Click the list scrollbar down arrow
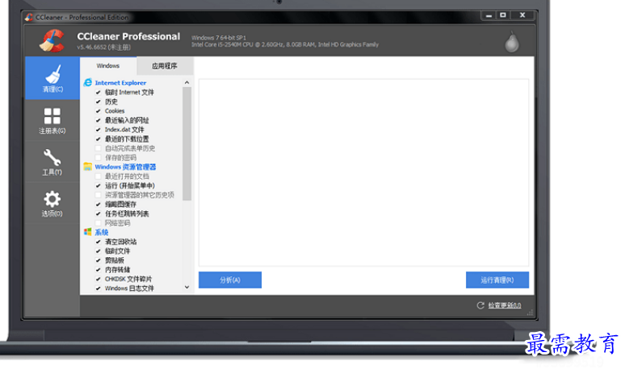The height and width of the screenshot is (369, 625). tap(187, 287)
